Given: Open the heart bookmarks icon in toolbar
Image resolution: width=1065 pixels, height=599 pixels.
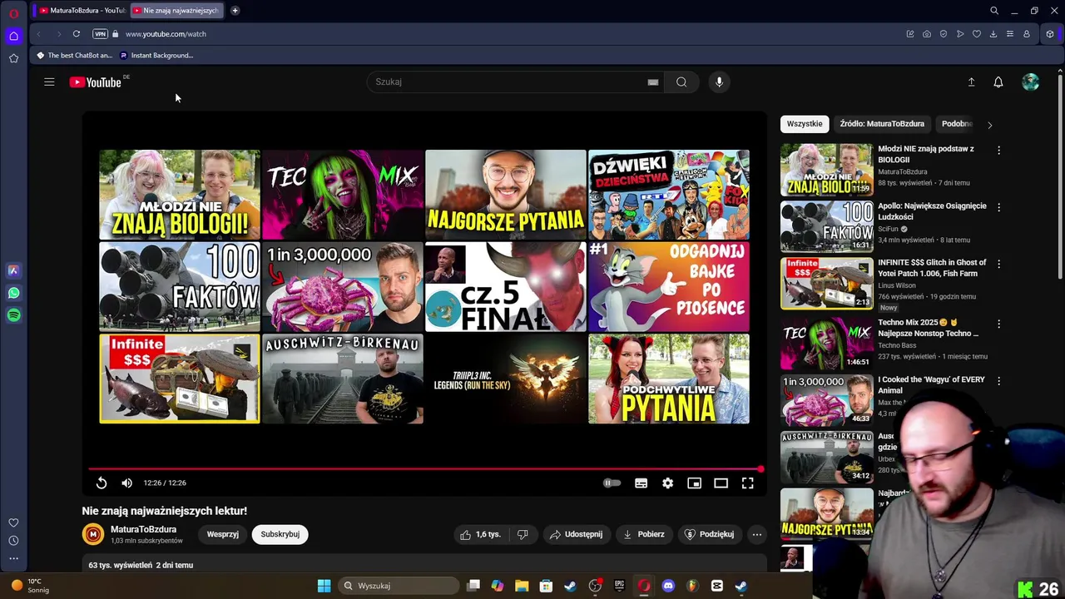Looking at the screenshot, I should [x=977, y=34].
